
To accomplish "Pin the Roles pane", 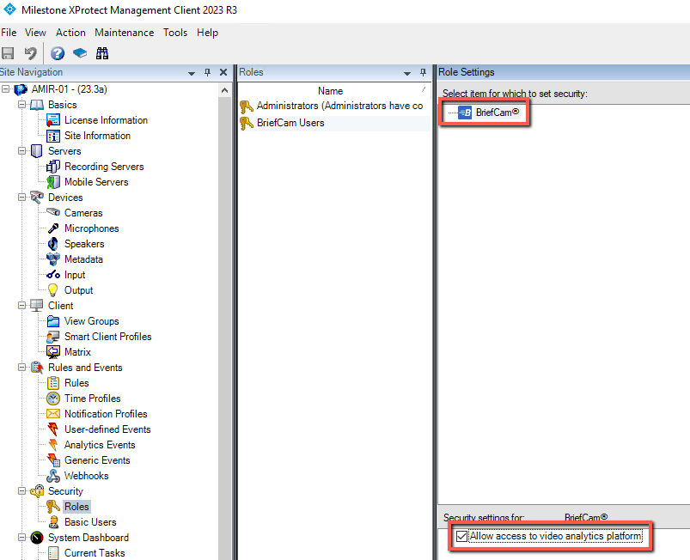I will [x=423, y=73].
